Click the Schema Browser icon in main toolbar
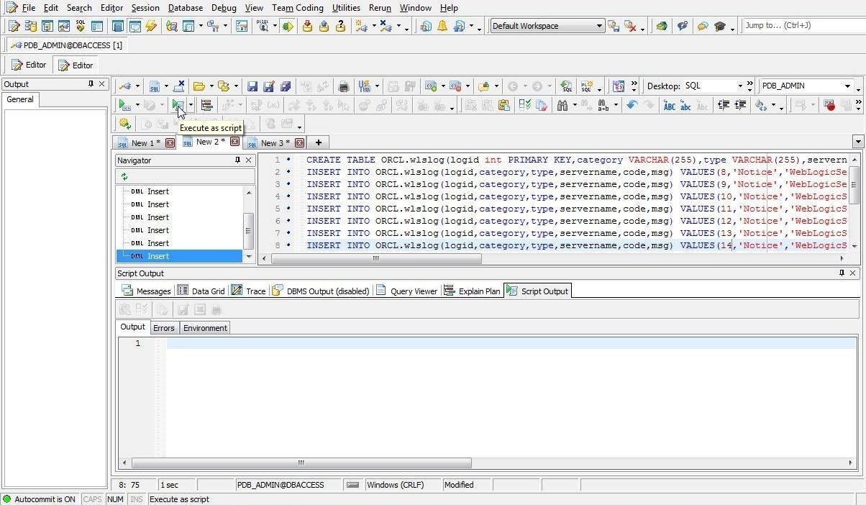 coord(30,26)
